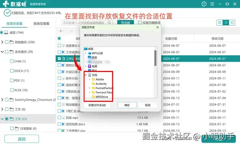240x146 pixels.
Task: Click the search magnifier icon
Action: click(x=109, y=23)
